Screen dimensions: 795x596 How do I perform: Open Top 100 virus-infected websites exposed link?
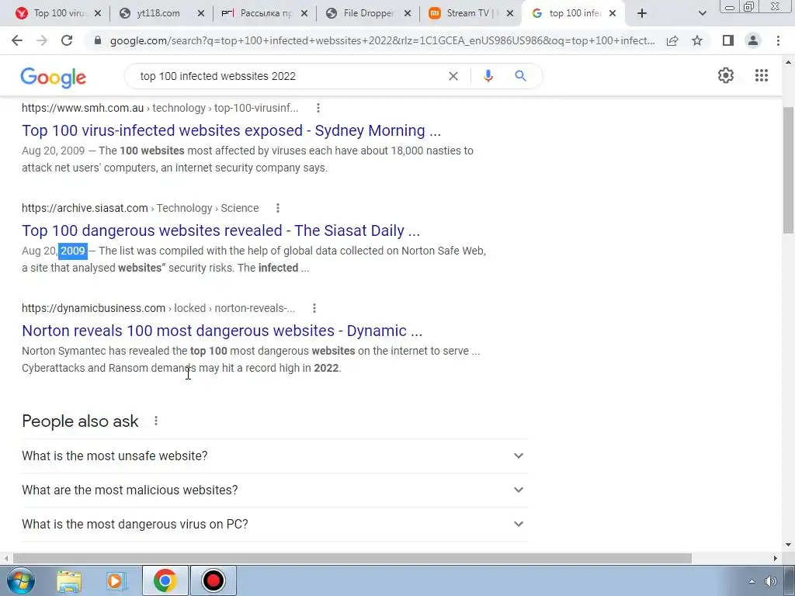(231, 130)
